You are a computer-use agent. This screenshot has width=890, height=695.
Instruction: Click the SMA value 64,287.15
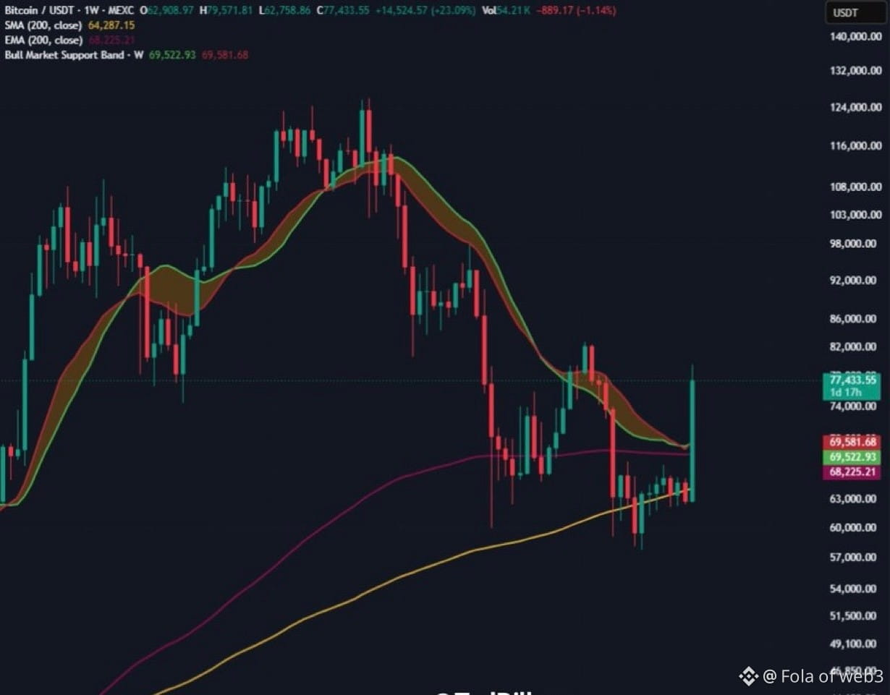[111, 25]
